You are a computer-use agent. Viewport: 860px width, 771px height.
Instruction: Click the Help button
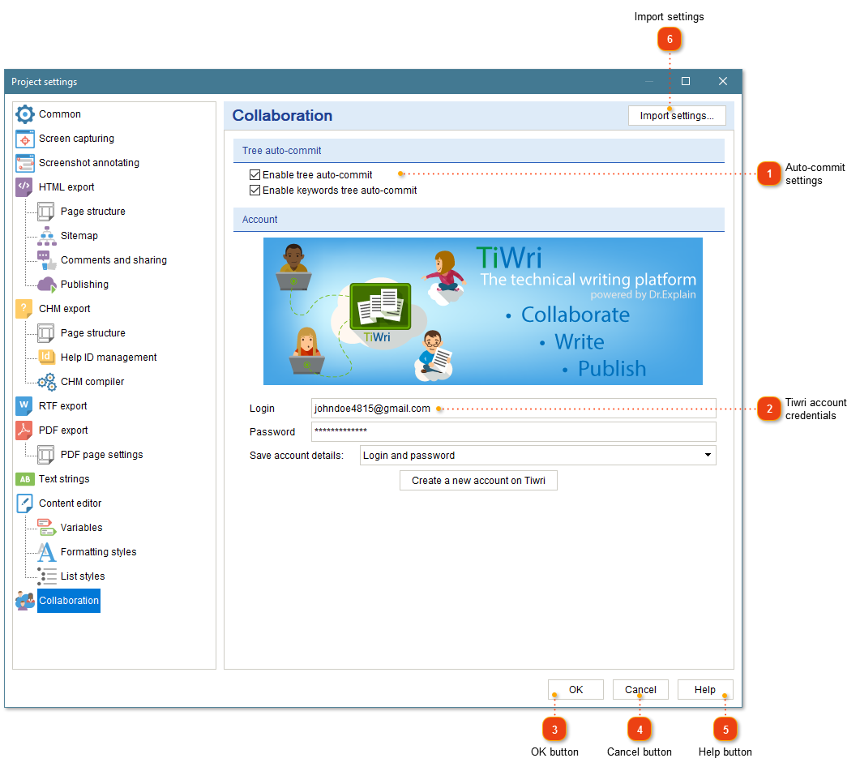tap(705, 689)
